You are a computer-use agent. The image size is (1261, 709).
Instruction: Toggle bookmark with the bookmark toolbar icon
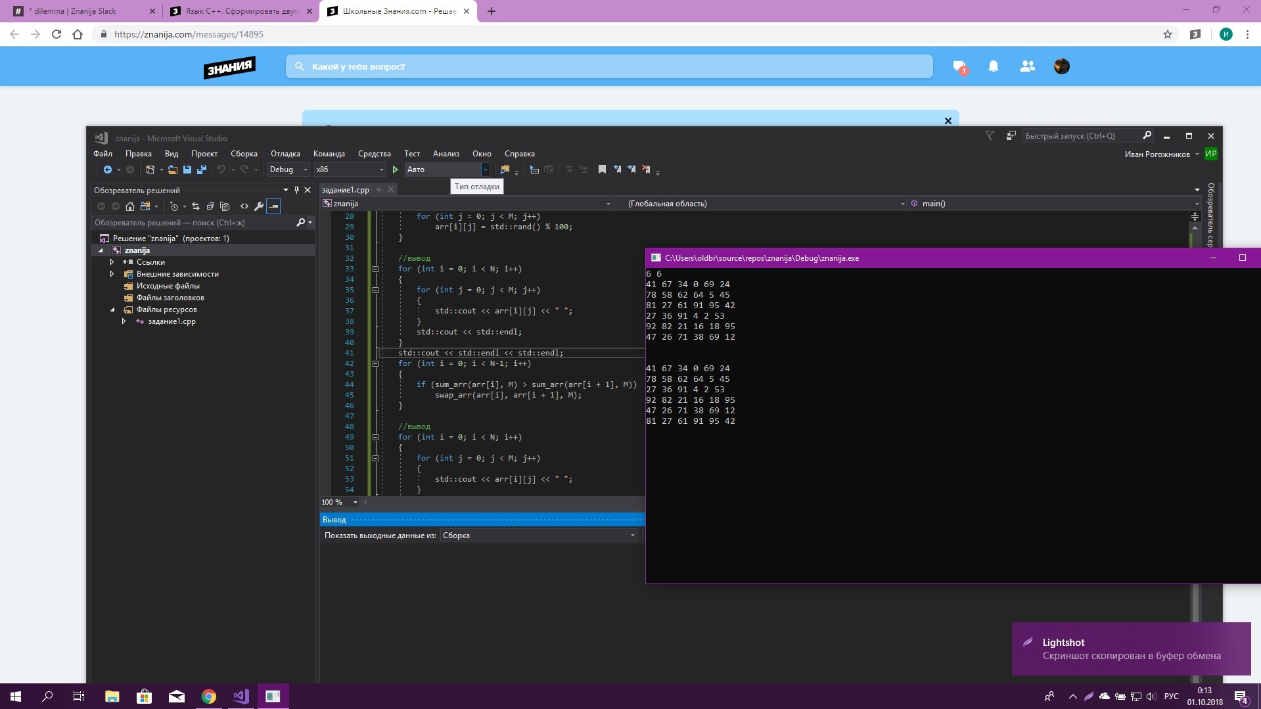tap(602, 170)
